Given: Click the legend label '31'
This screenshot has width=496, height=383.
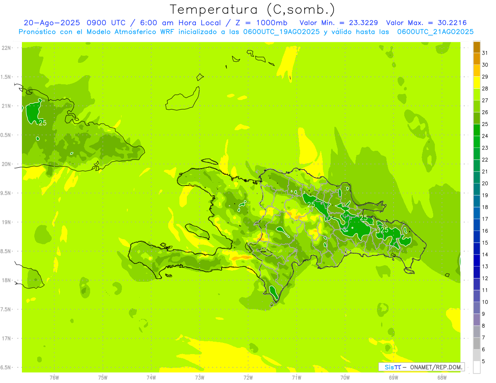Looking at the screenshot, I should tap(485, 53).
